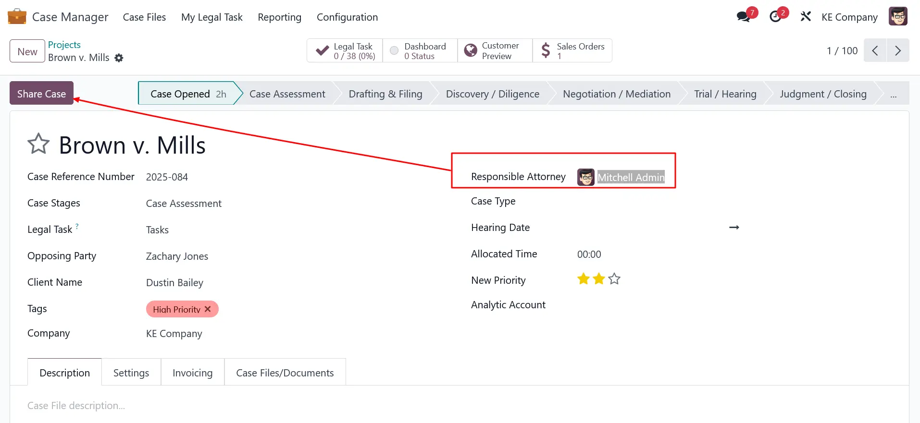Open Customer Preview globe button

[x=495, y=50]
